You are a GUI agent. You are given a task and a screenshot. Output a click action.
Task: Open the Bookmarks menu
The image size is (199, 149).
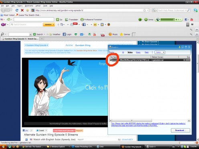click(x=29, y=6)
